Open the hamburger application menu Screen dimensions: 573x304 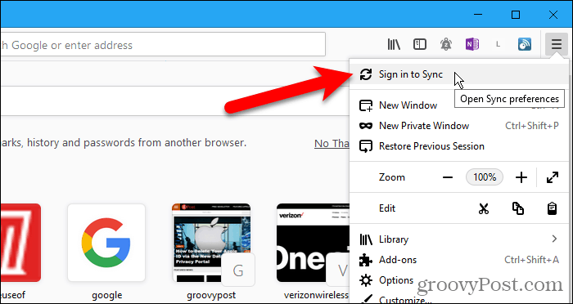click(556, 44)
